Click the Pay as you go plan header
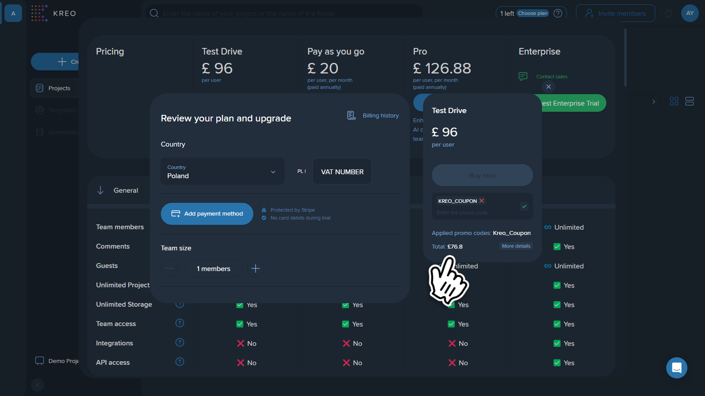Screen dimensions: 705x396 click(336, 51)
